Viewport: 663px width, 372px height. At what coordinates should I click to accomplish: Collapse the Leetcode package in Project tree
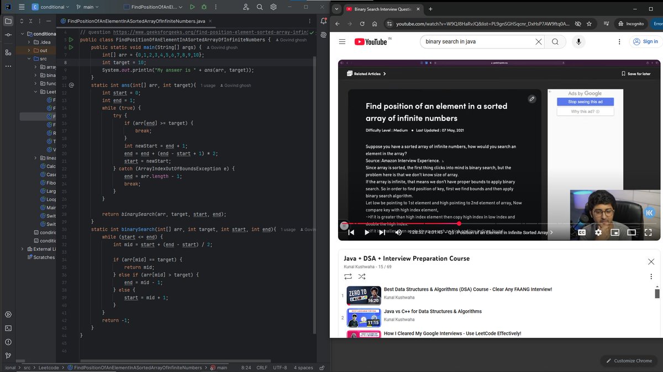[x=35, y=92]
